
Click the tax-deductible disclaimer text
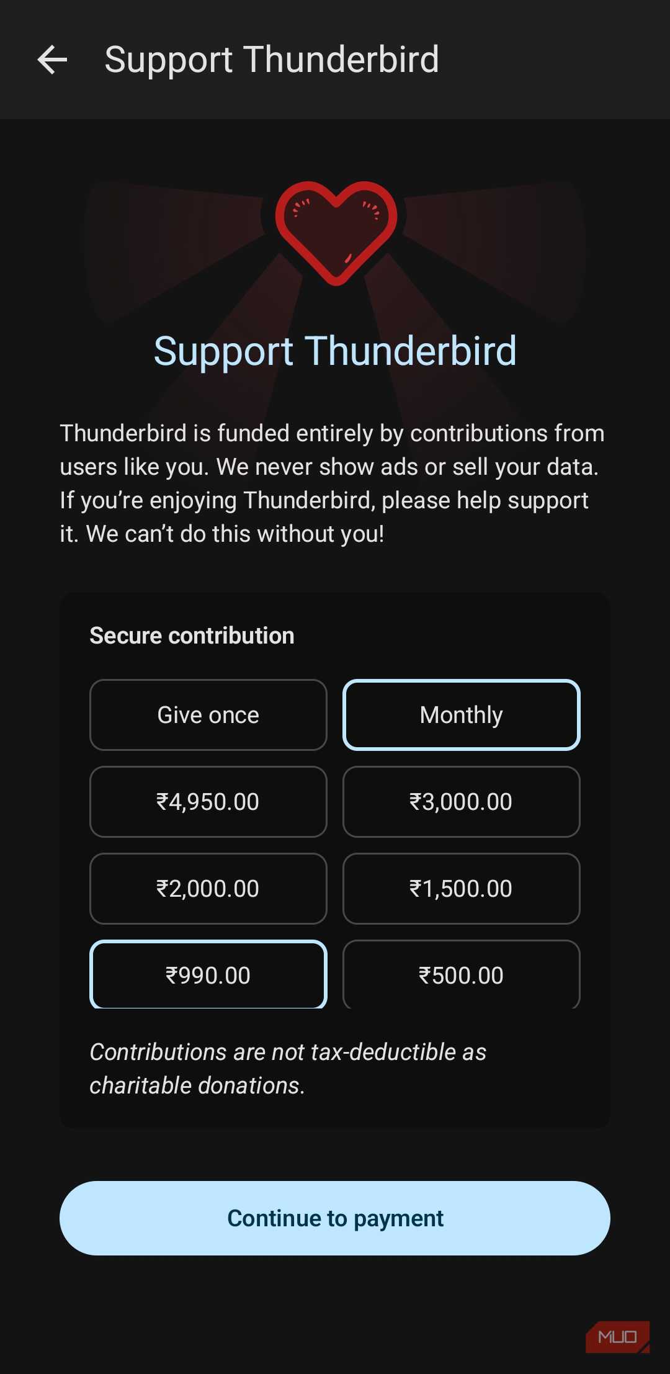pos(287,1067)
